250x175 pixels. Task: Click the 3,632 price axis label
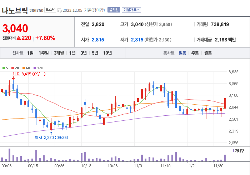234,72
